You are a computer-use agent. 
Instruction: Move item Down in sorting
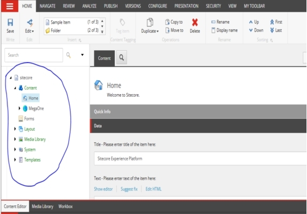[256, 30]
